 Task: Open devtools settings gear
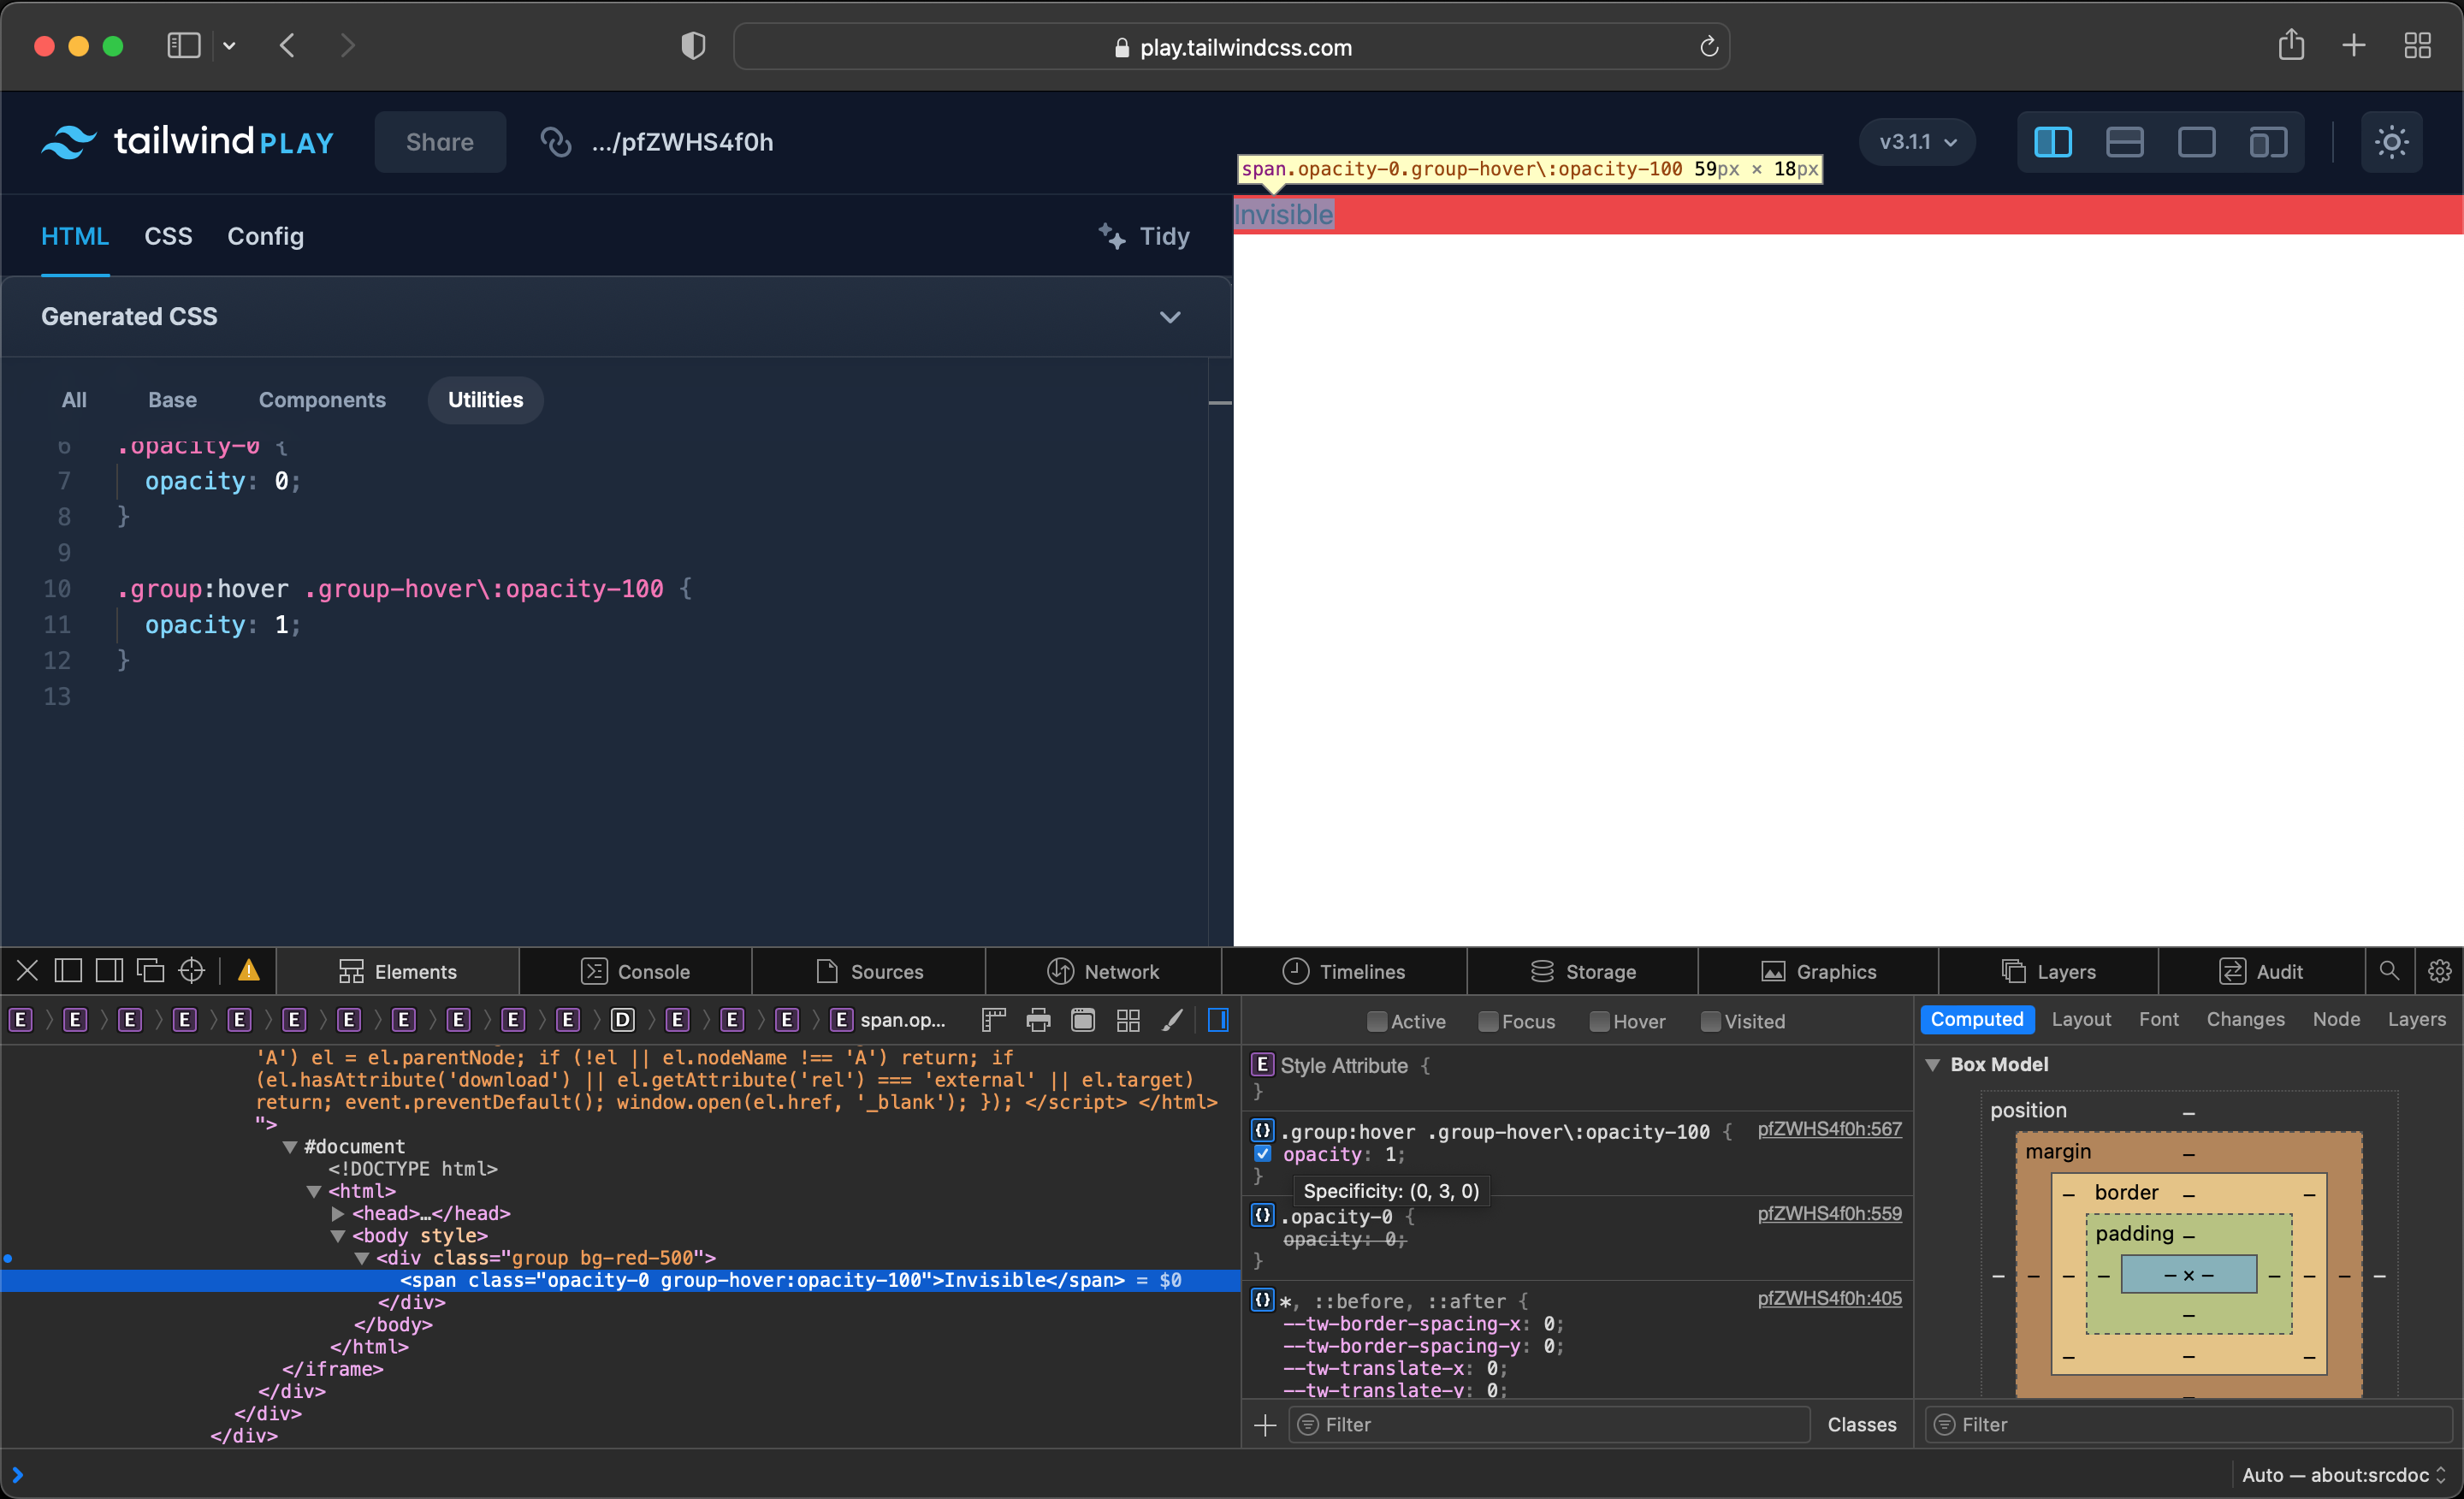pyautogui.click(x=2439, y=970)
